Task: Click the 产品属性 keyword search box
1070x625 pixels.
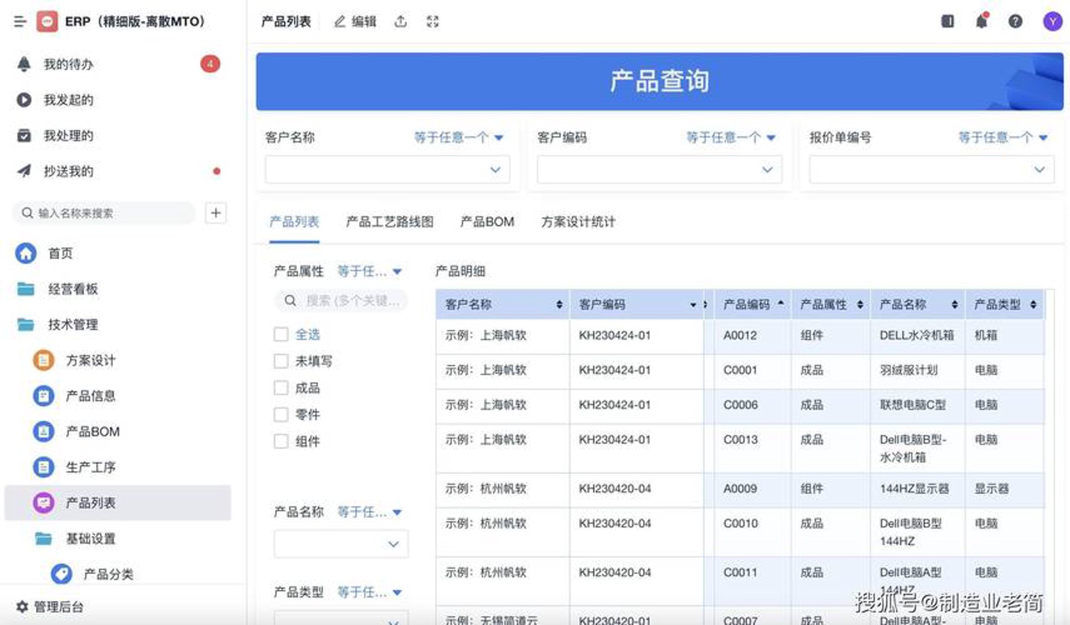Action: 341,301
